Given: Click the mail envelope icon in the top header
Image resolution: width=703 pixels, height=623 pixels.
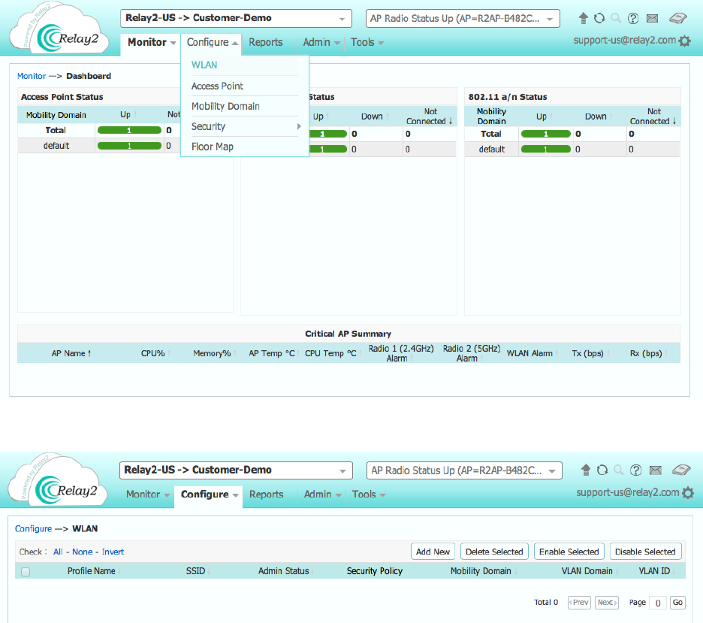Looking at the screenshot, I should (x=653, y=18).
